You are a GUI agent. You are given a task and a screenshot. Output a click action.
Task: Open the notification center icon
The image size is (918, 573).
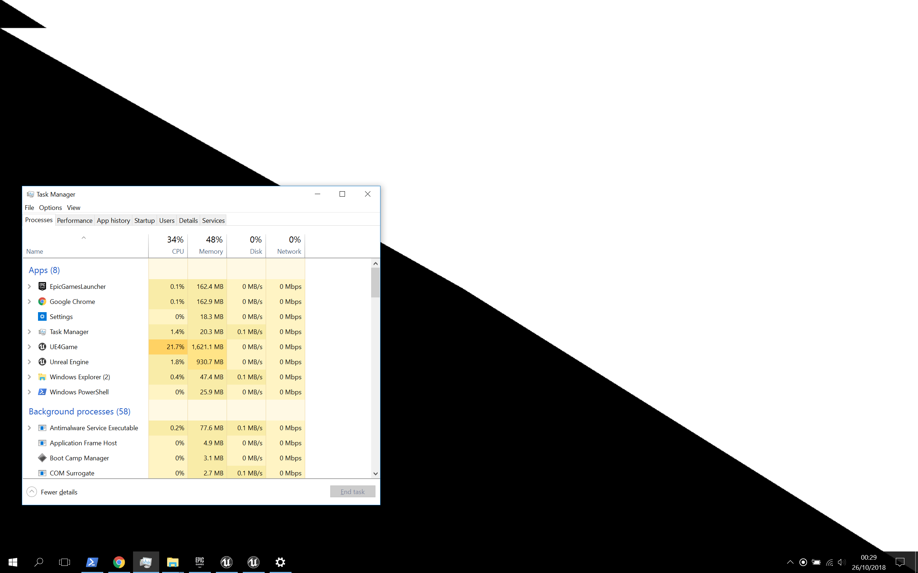[900, 562]
